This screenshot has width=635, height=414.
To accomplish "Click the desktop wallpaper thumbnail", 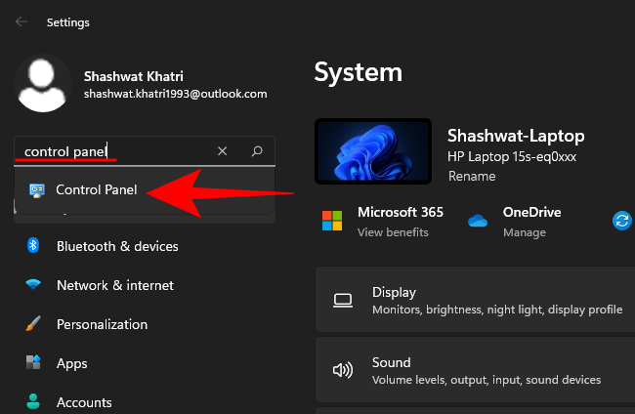I will click(373, 153).
